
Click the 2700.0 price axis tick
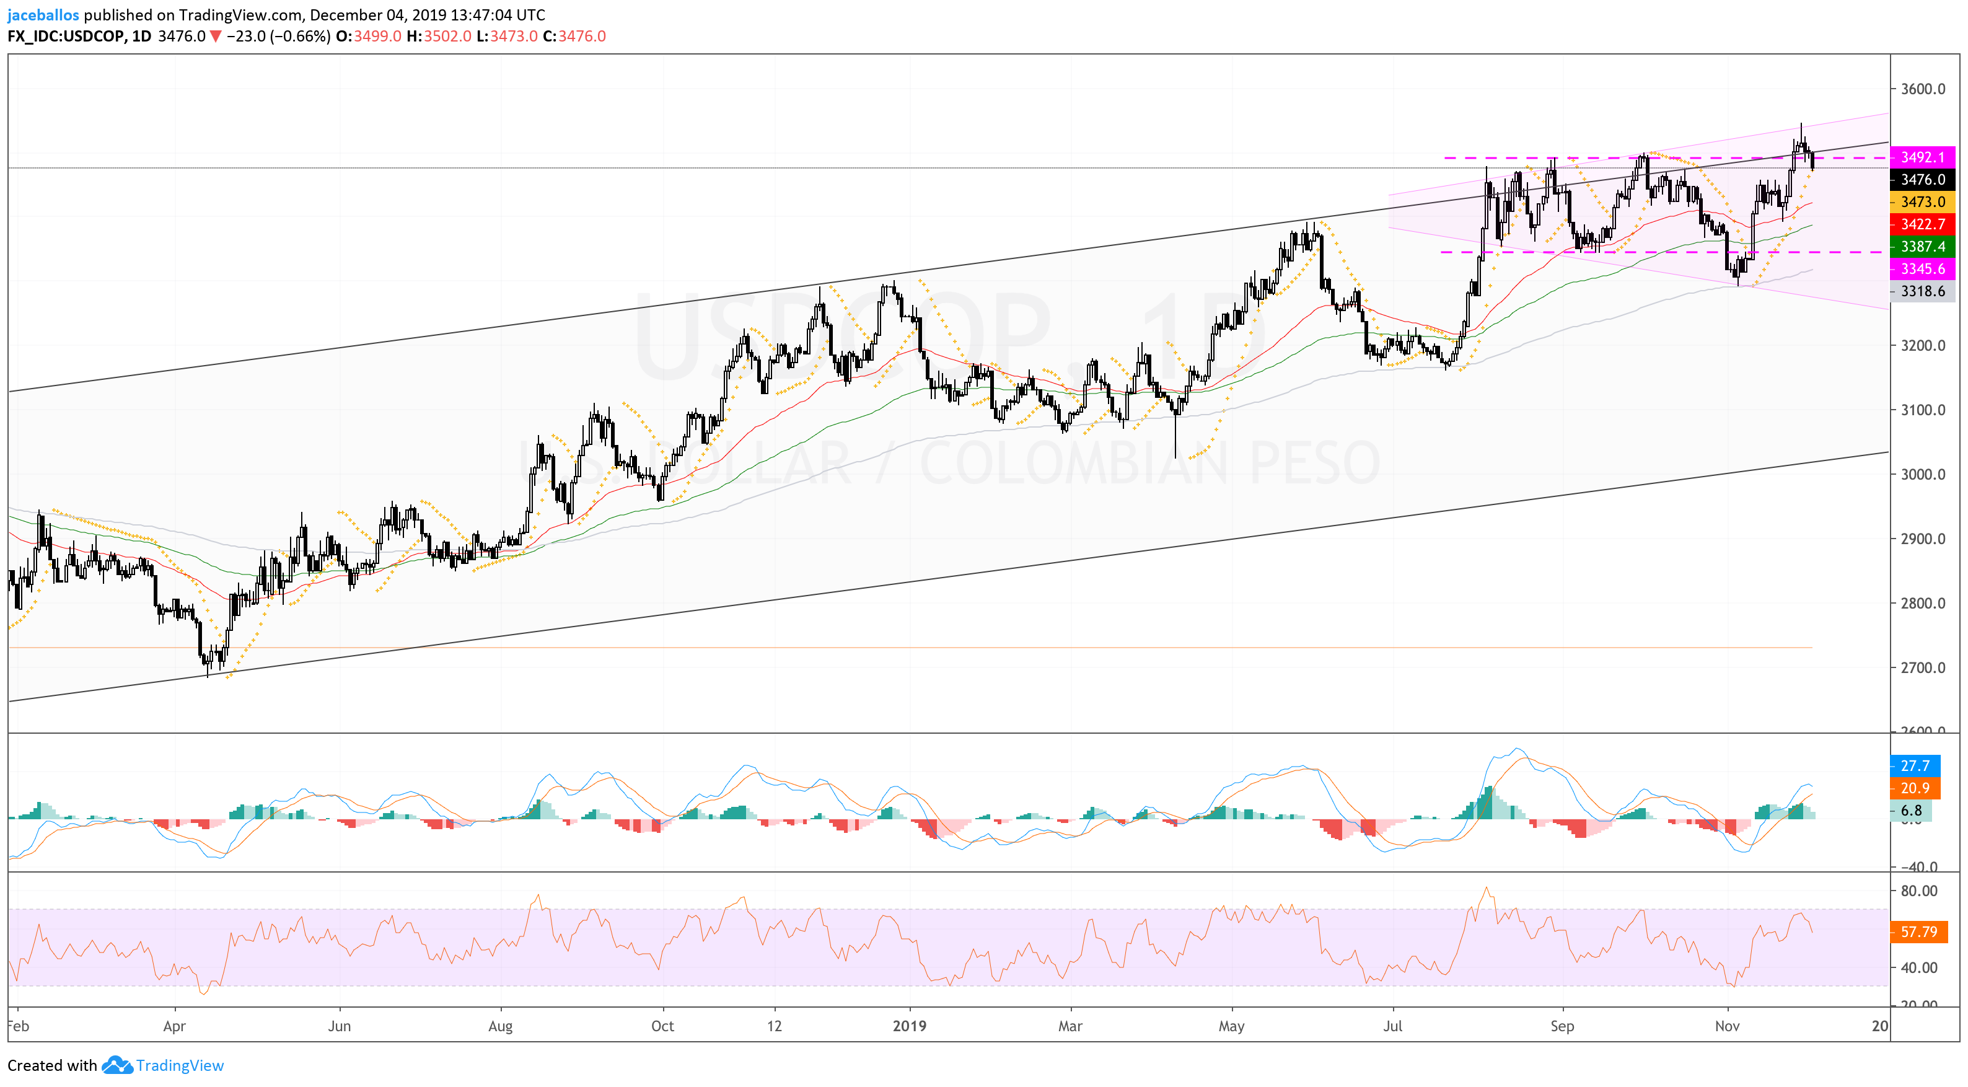tap(1923, 667)
